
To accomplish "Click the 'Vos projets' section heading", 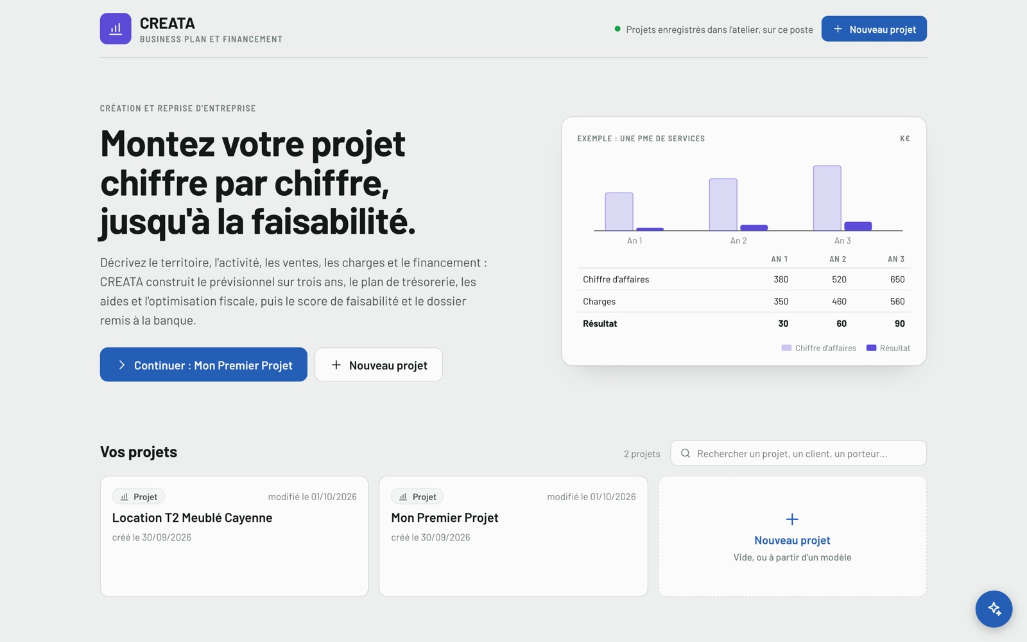I will point(139,452).
